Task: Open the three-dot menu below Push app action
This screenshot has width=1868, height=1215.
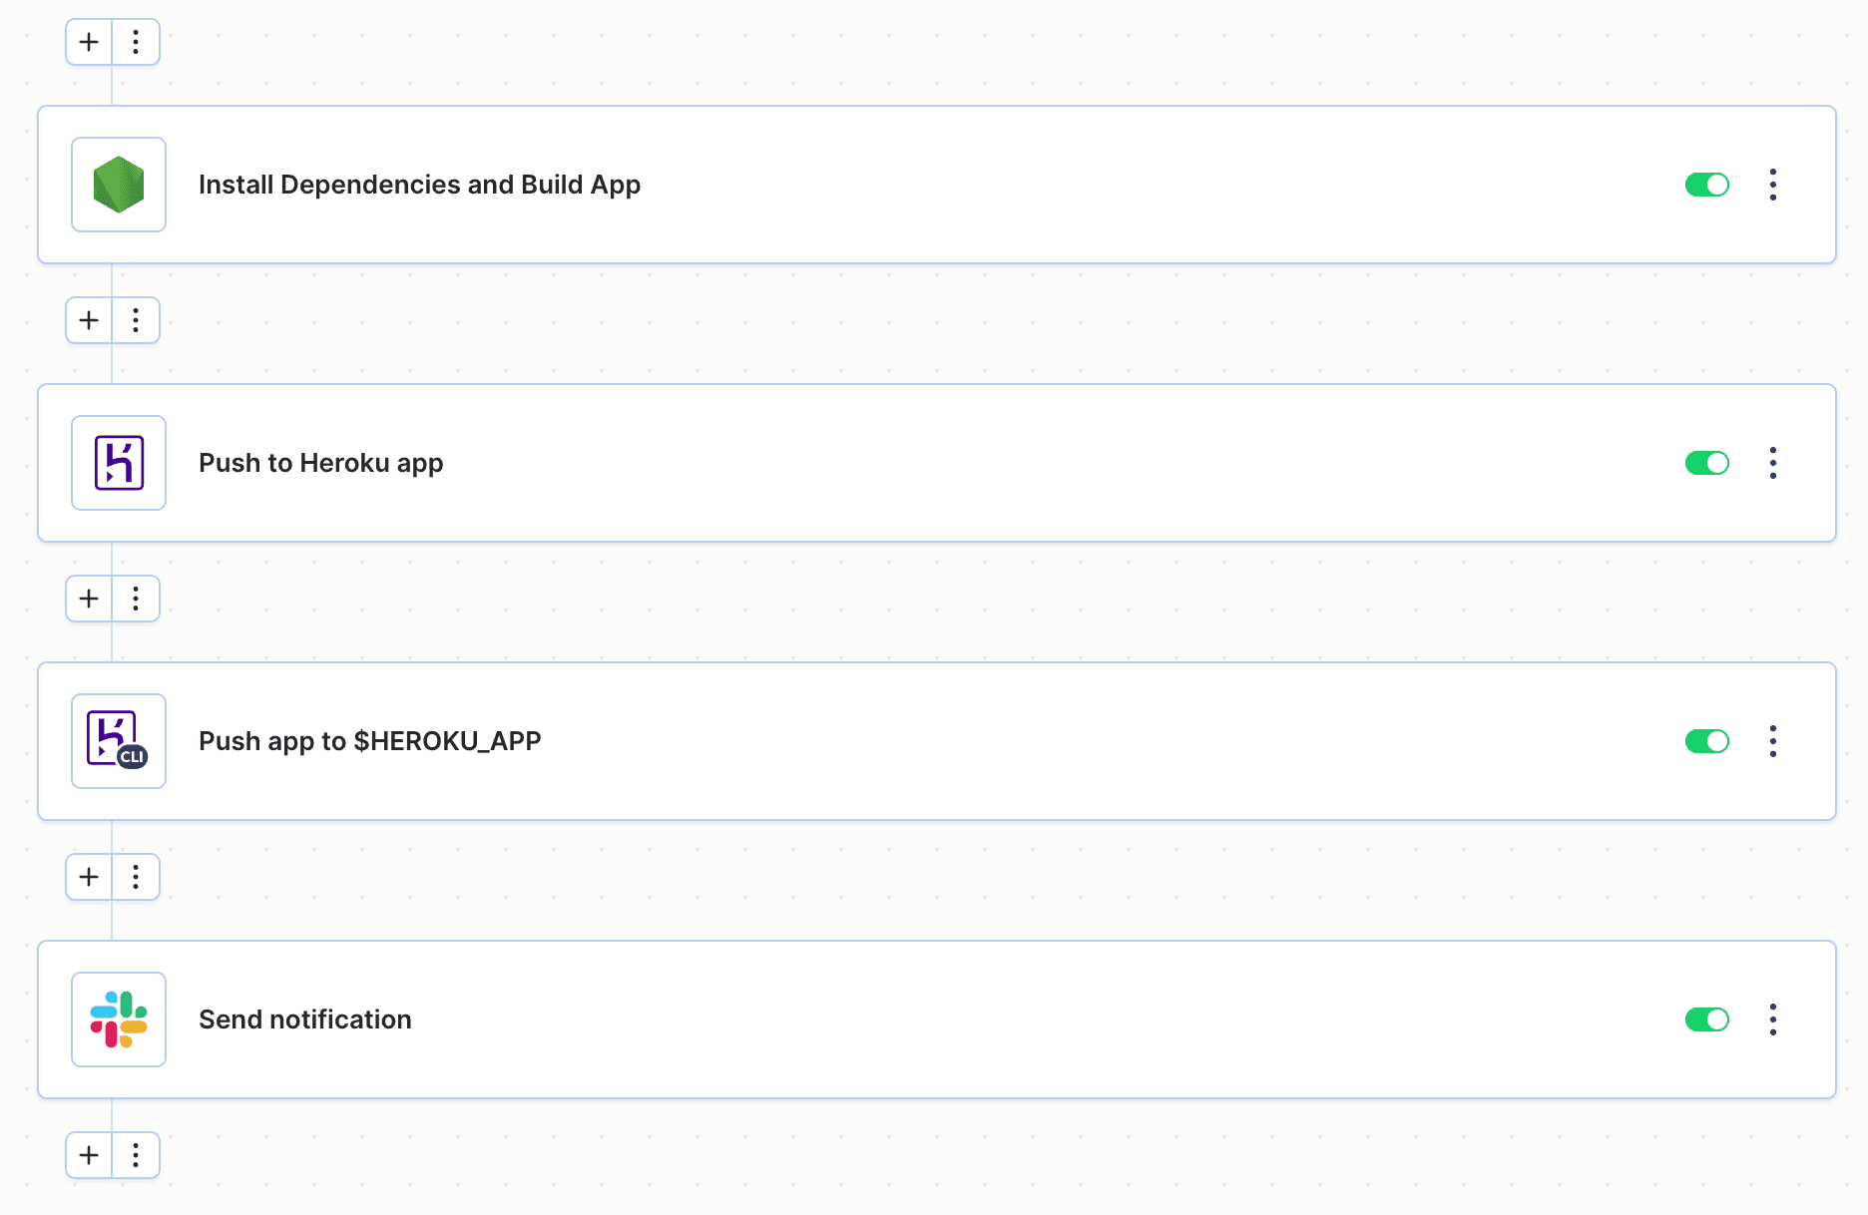Action: pyautogui.click(x=137, y=877)
